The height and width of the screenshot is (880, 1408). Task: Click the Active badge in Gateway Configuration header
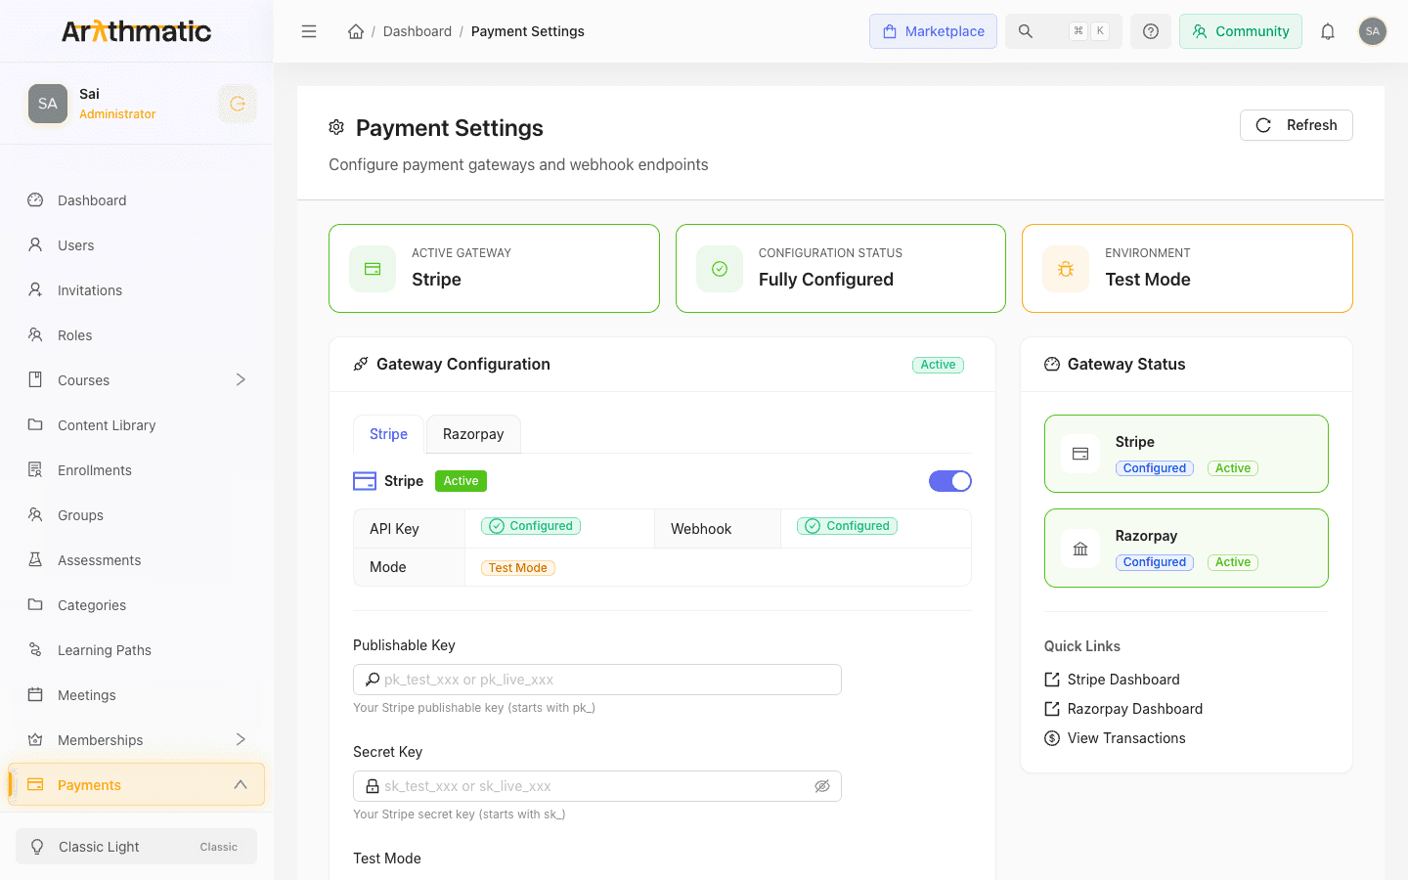click(938, 365)
